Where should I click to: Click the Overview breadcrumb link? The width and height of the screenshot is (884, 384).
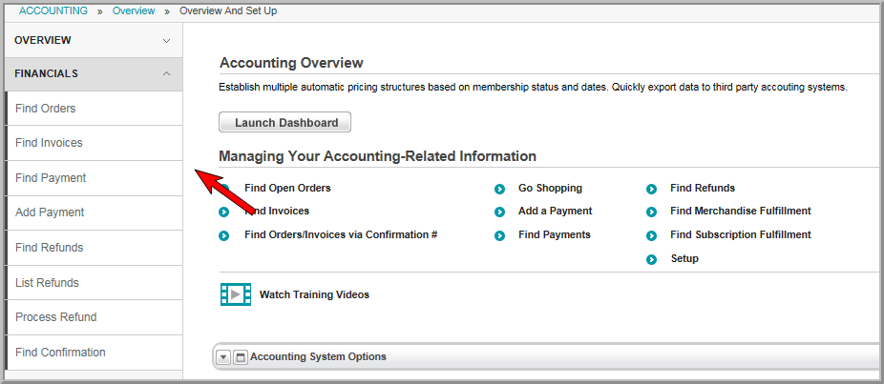(134, 10)
